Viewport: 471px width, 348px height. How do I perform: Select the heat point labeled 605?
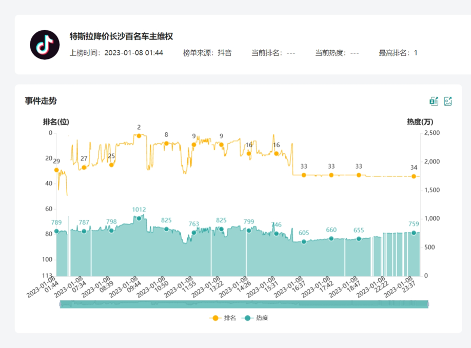pyautogui.click(x=304, y=241)
